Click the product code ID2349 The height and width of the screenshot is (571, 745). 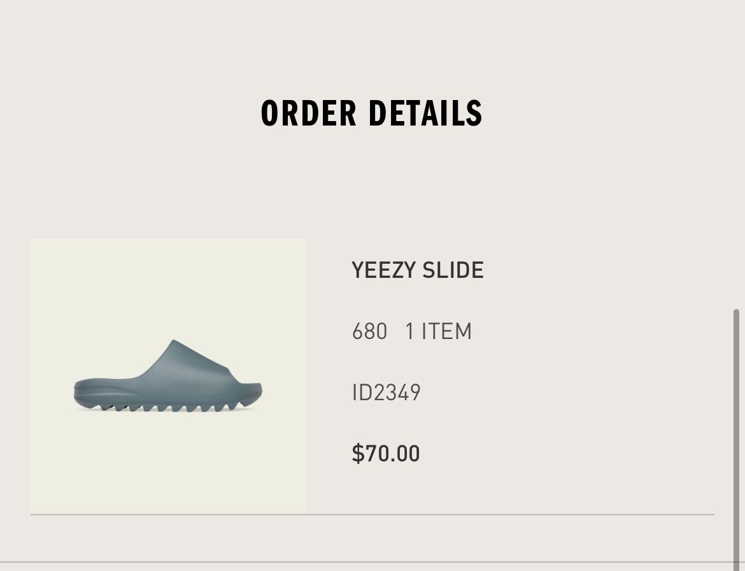tap(386, 393)
